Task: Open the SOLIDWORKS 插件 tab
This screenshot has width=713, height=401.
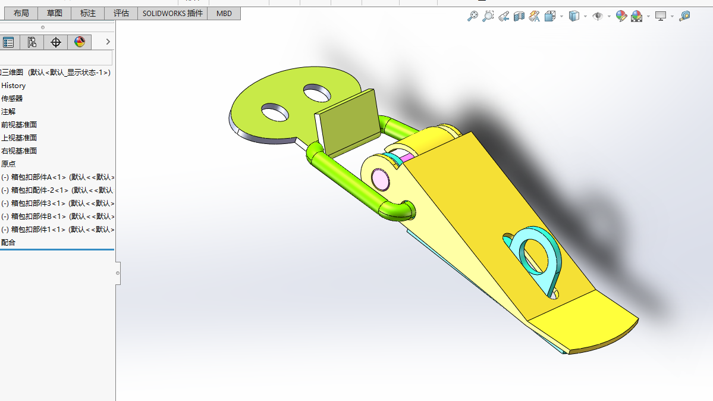Action: click(173, 13)
